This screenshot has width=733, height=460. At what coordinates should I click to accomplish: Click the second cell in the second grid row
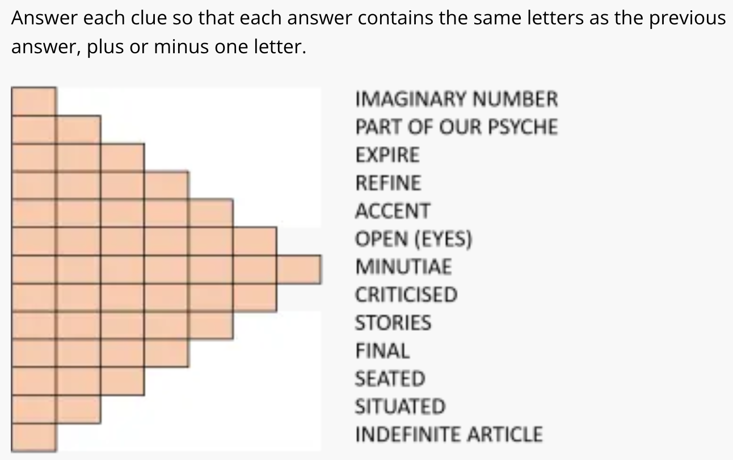pyautogui.click(x=78, y=129)
